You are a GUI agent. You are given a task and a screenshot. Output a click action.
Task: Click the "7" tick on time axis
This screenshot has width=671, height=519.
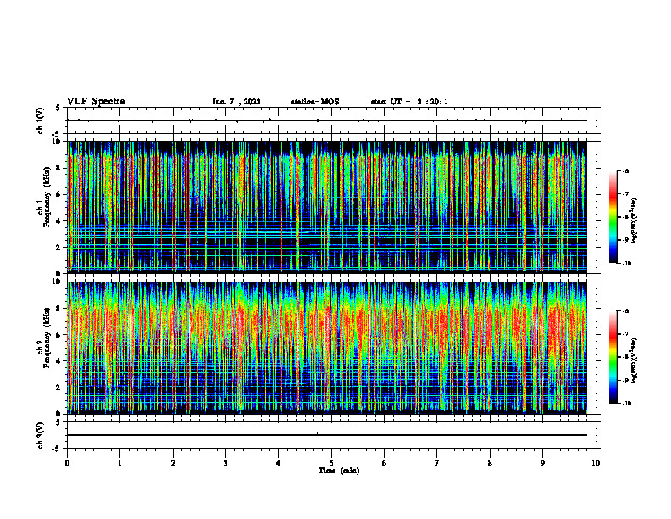pos(437,463)
